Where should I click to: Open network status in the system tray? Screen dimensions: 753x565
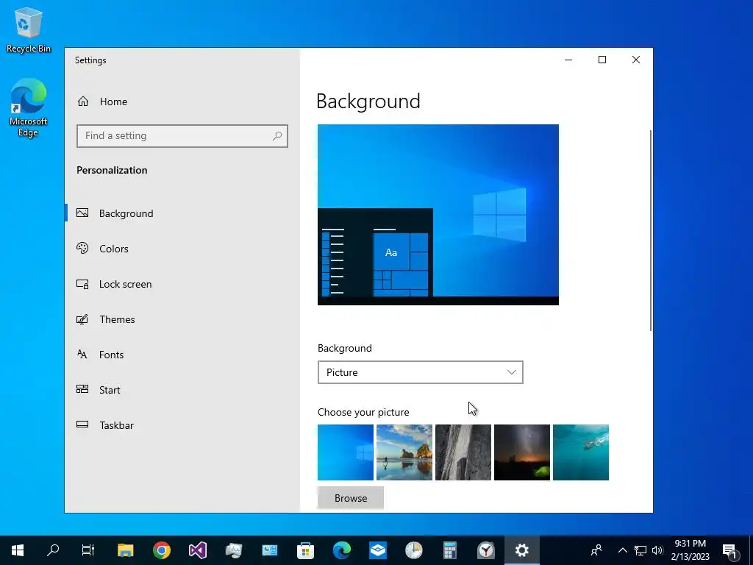coord(640,550)
